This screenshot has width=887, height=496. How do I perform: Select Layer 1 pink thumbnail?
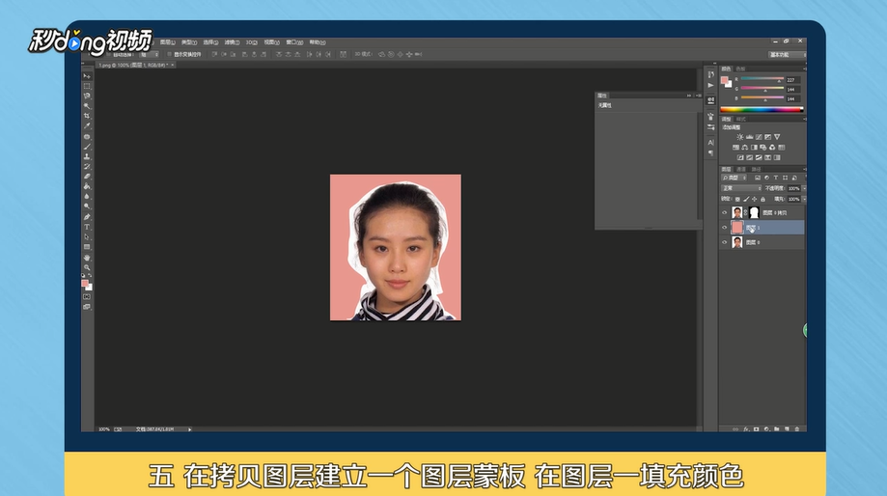[737, 228]
